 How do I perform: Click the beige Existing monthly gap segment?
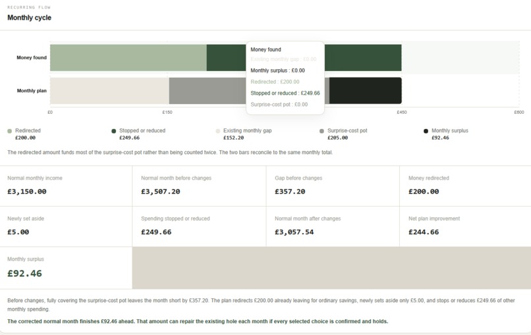click(110, 91)
